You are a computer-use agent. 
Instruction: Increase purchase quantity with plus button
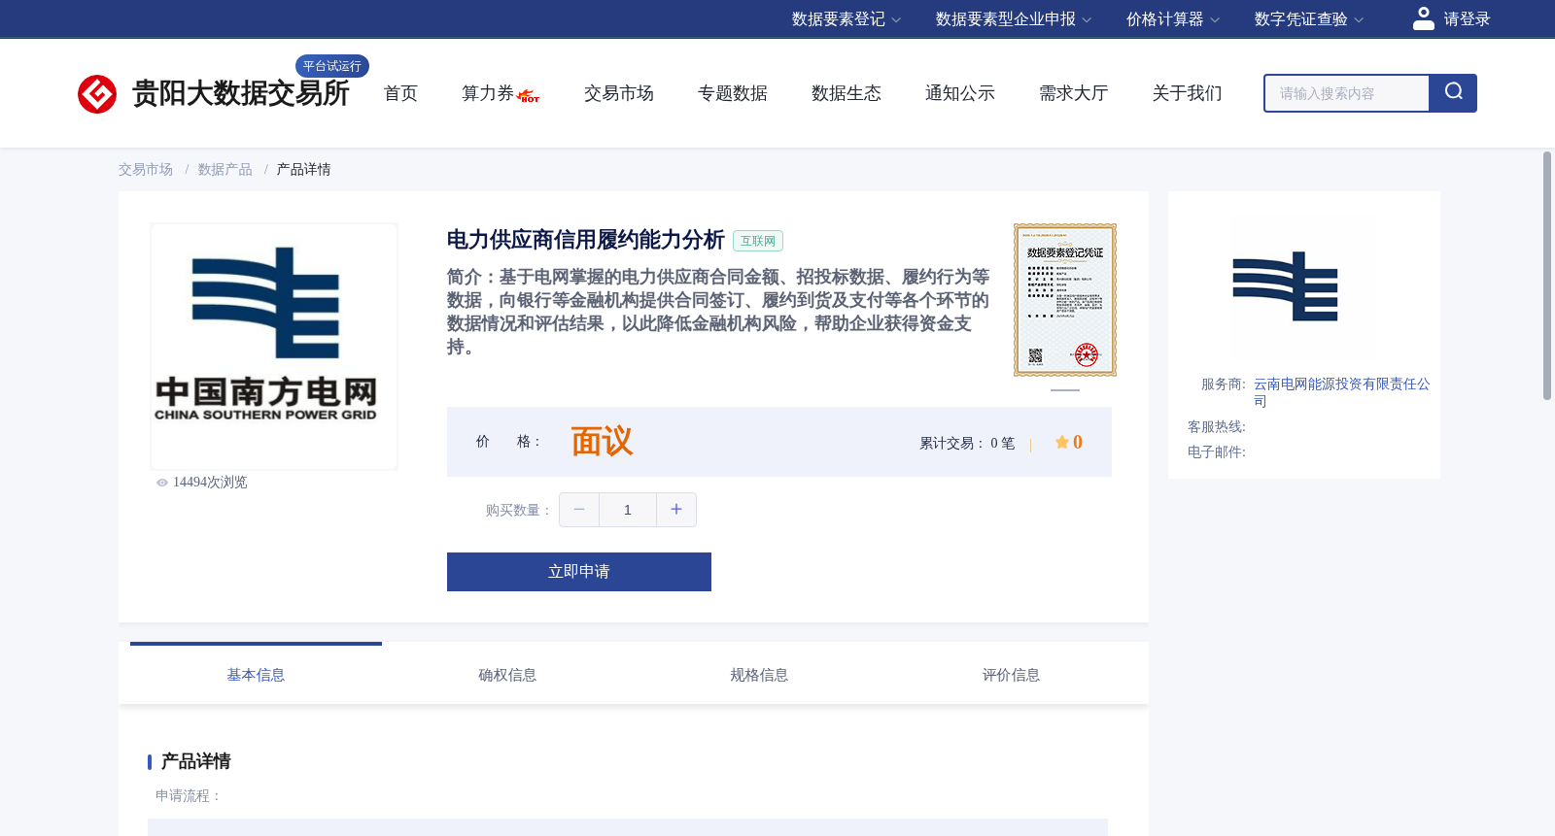click(676, 510)
